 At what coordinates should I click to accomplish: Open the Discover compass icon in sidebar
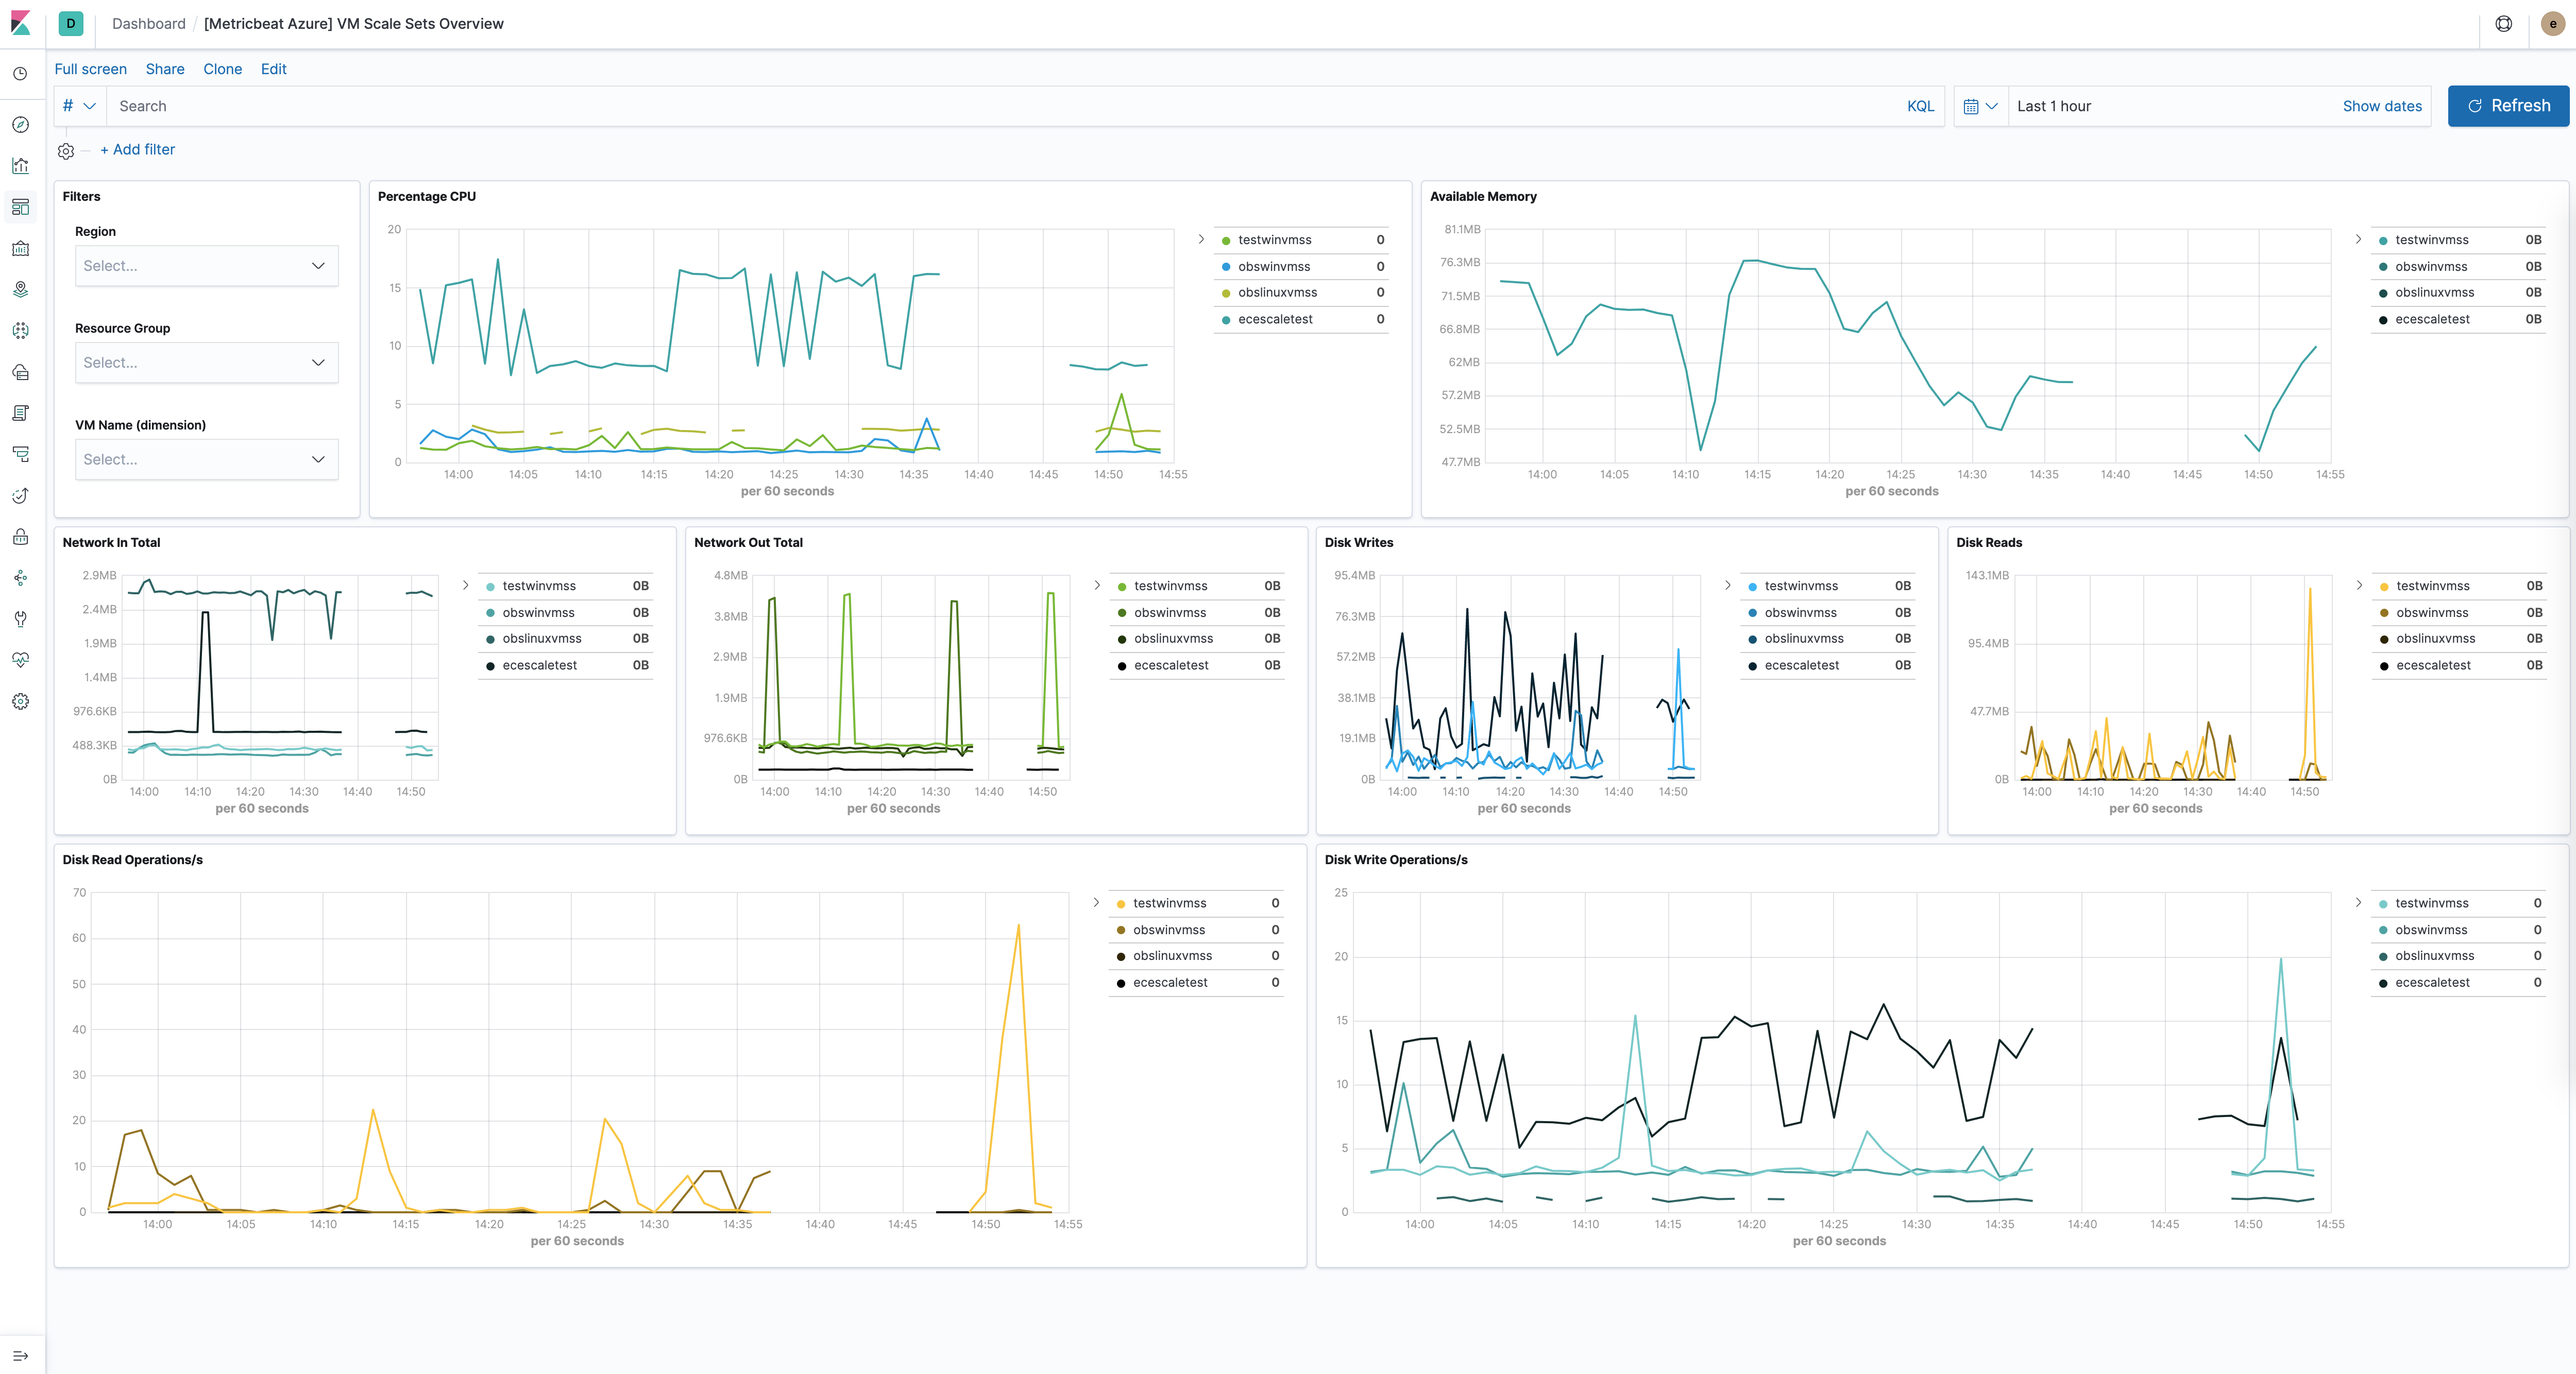tap(20, 124)
